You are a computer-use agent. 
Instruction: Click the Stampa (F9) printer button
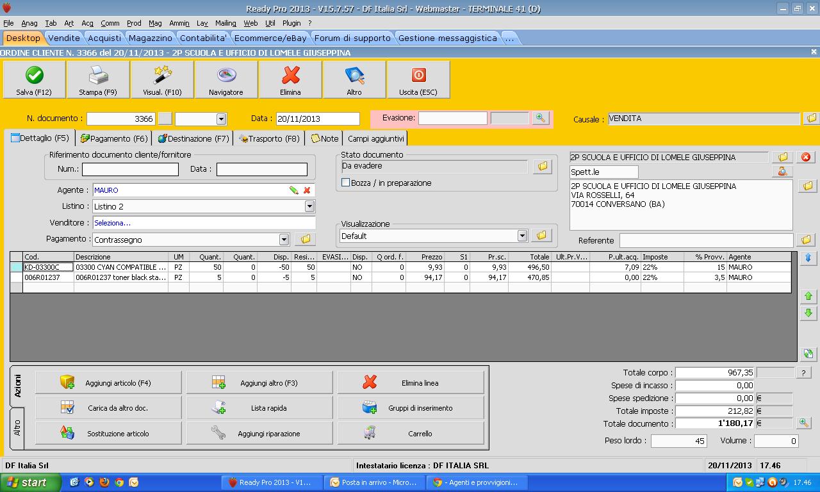click(98, 79)
